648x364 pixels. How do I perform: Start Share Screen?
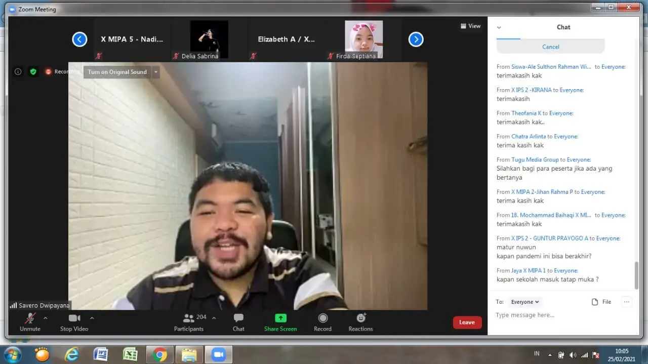click(x=280, y=322)
